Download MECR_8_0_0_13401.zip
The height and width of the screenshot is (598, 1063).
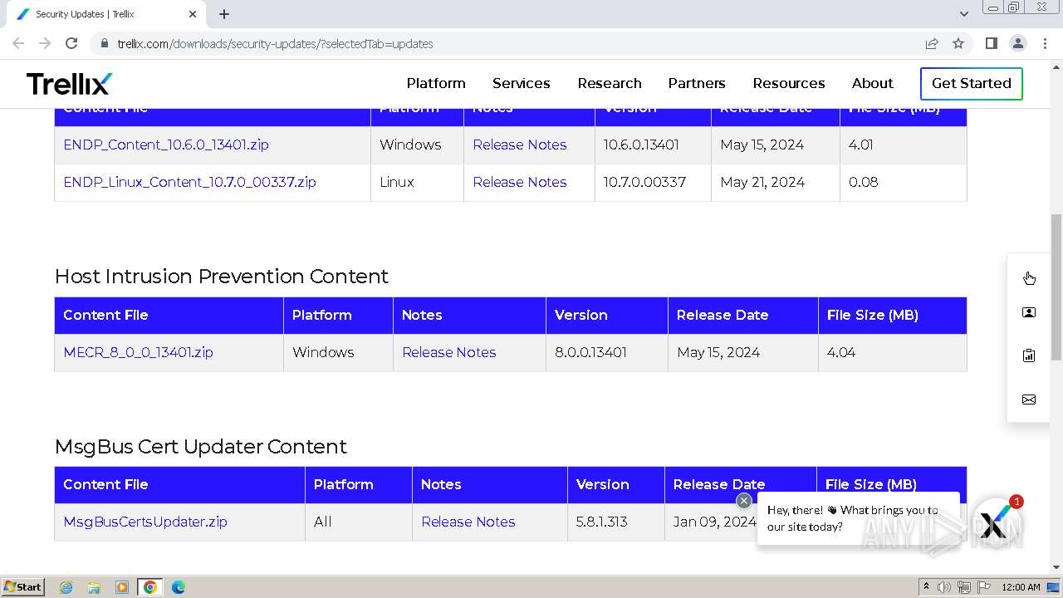click(138, 352)
